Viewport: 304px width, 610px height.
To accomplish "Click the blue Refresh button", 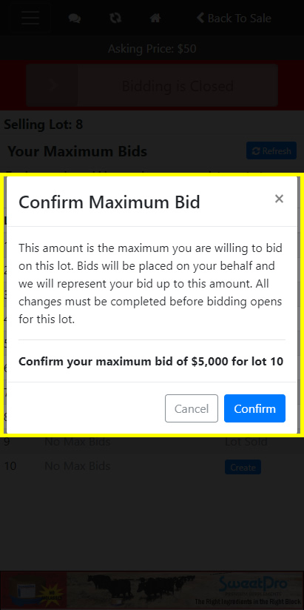I will coord(271,150).
